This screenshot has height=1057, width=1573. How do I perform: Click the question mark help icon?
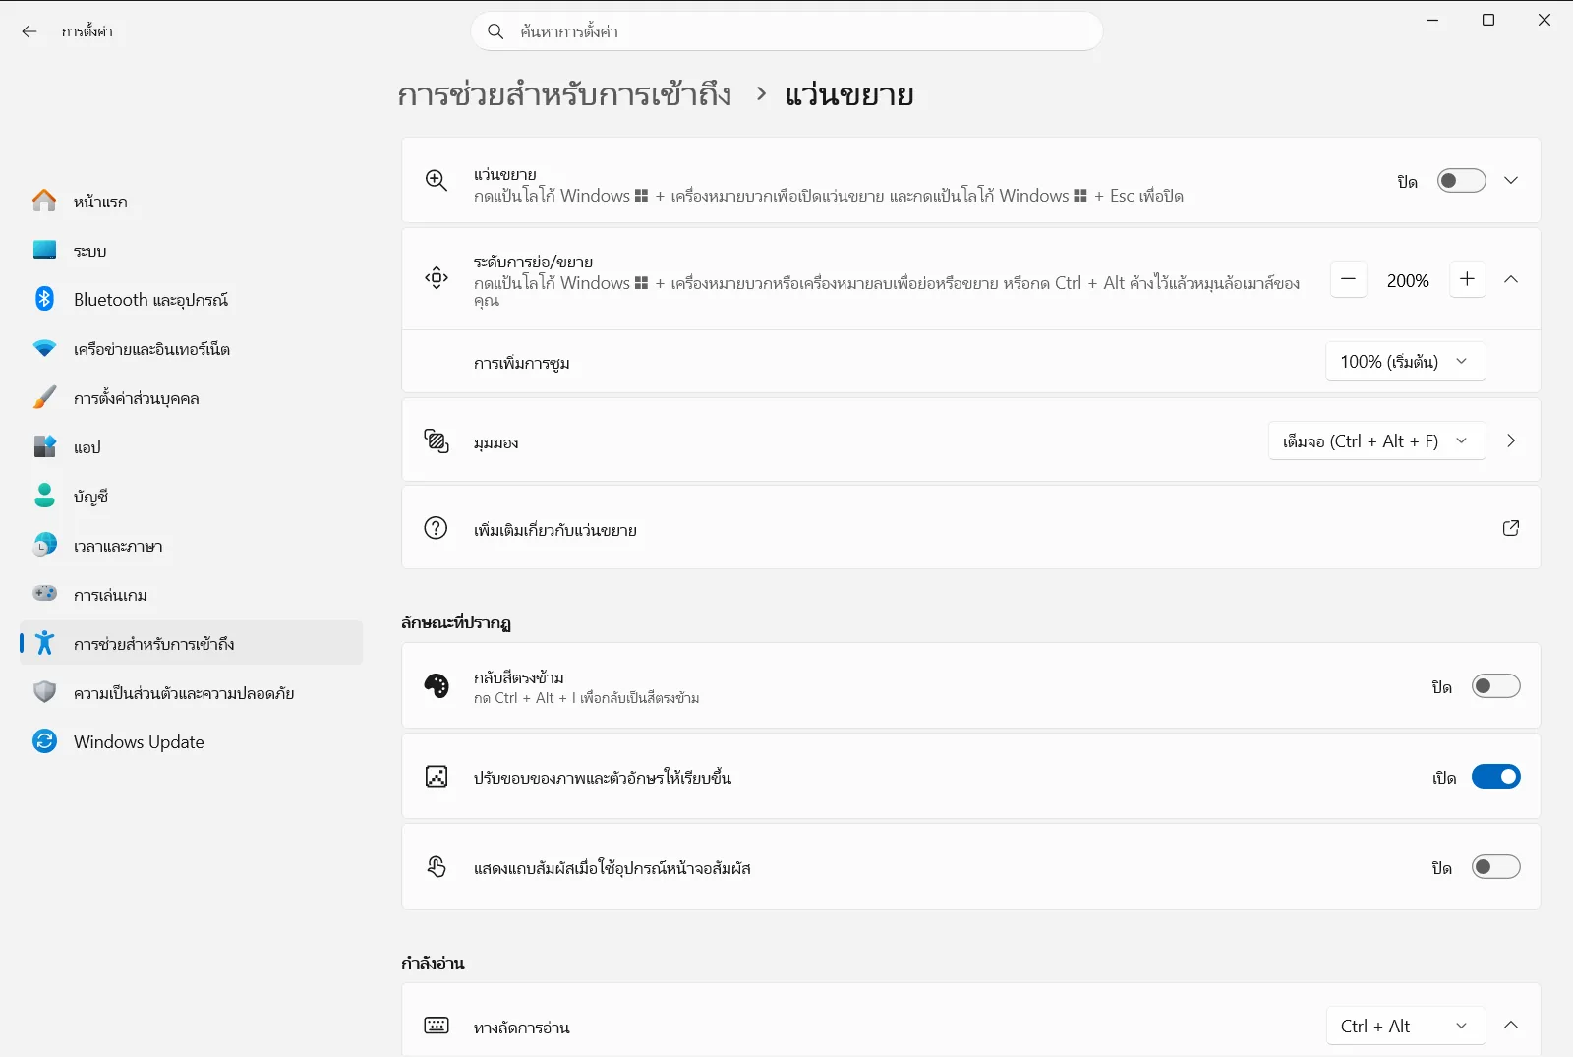[436, 528]
